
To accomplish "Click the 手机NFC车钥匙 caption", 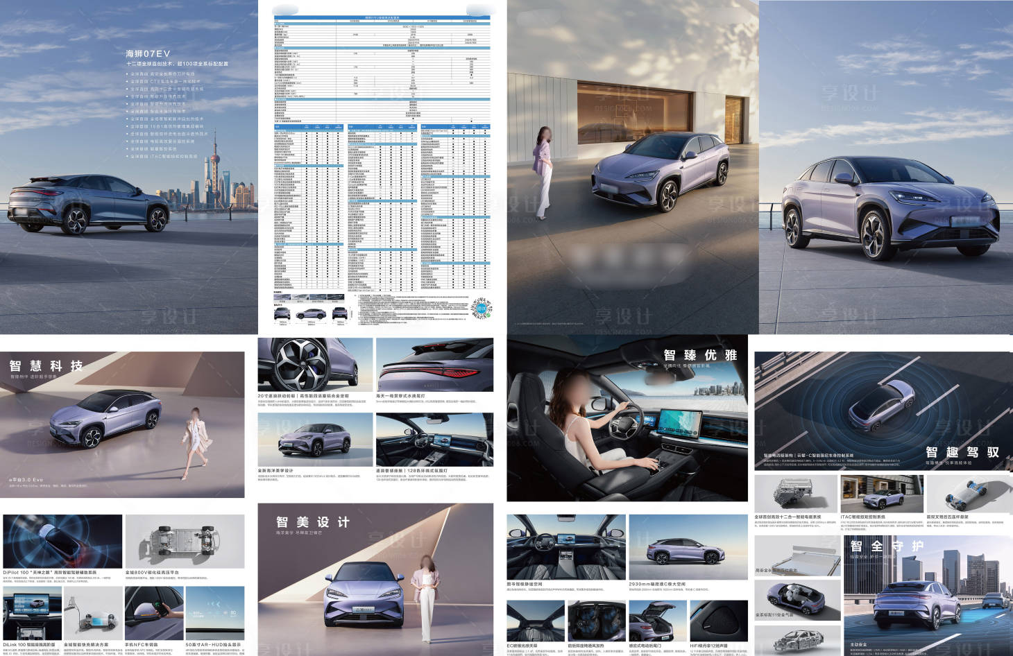I will [141, 644].
